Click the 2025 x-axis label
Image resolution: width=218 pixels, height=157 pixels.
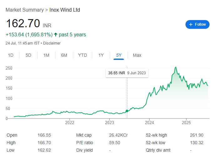[186, 123]
